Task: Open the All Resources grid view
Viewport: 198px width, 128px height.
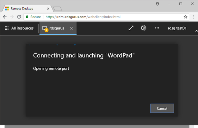Action: (x=19, y=28)
